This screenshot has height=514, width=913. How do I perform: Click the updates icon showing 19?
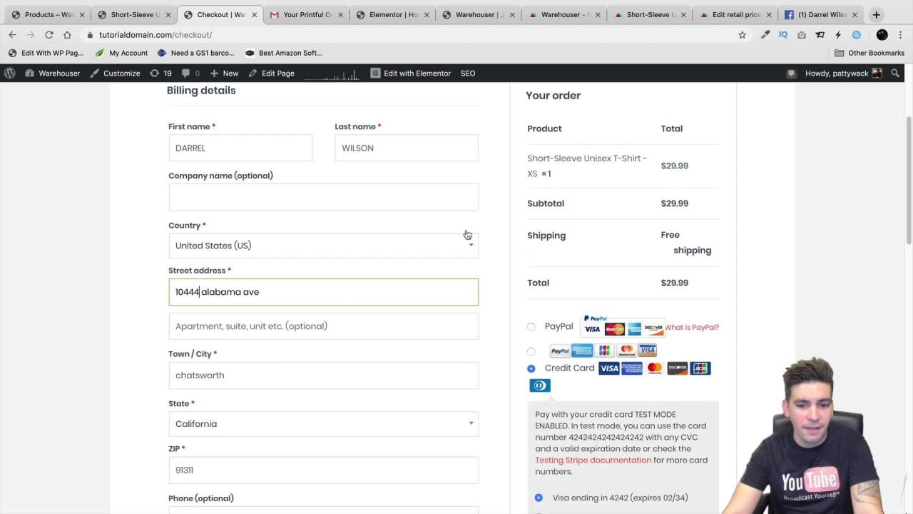(x=160, y=73)
